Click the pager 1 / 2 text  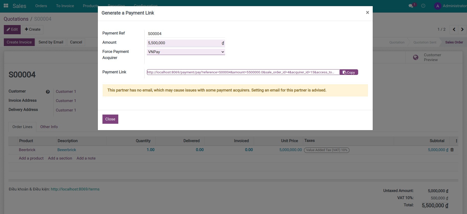pos(441,29)
